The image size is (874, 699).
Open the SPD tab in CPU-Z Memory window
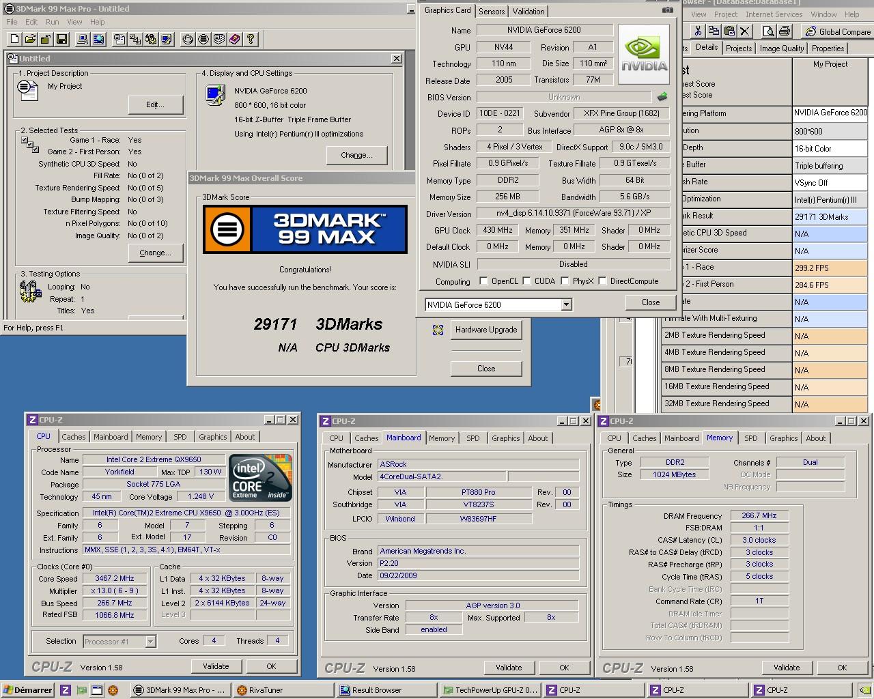[751, 438]
